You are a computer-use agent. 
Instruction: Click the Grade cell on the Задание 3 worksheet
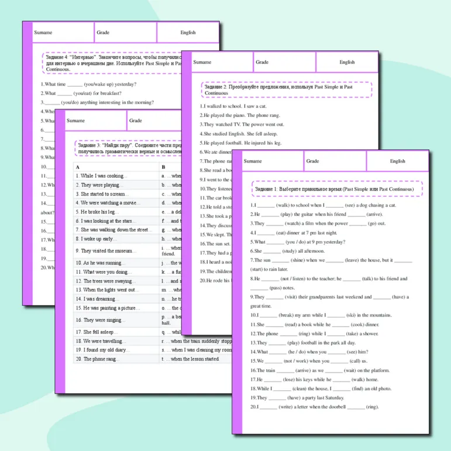point(154,121)
